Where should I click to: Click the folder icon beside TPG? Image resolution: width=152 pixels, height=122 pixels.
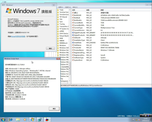(58, 19)
